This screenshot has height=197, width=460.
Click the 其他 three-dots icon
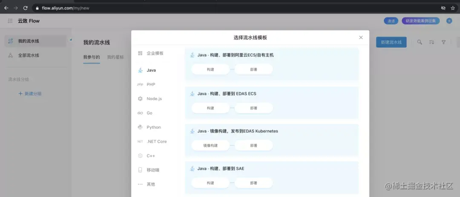pos(140,184)
